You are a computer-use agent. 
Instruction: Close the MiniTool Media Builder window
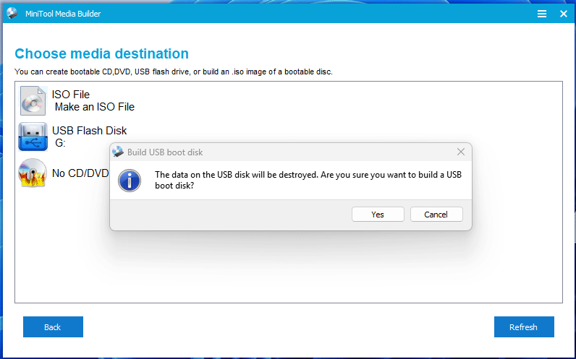564,14
